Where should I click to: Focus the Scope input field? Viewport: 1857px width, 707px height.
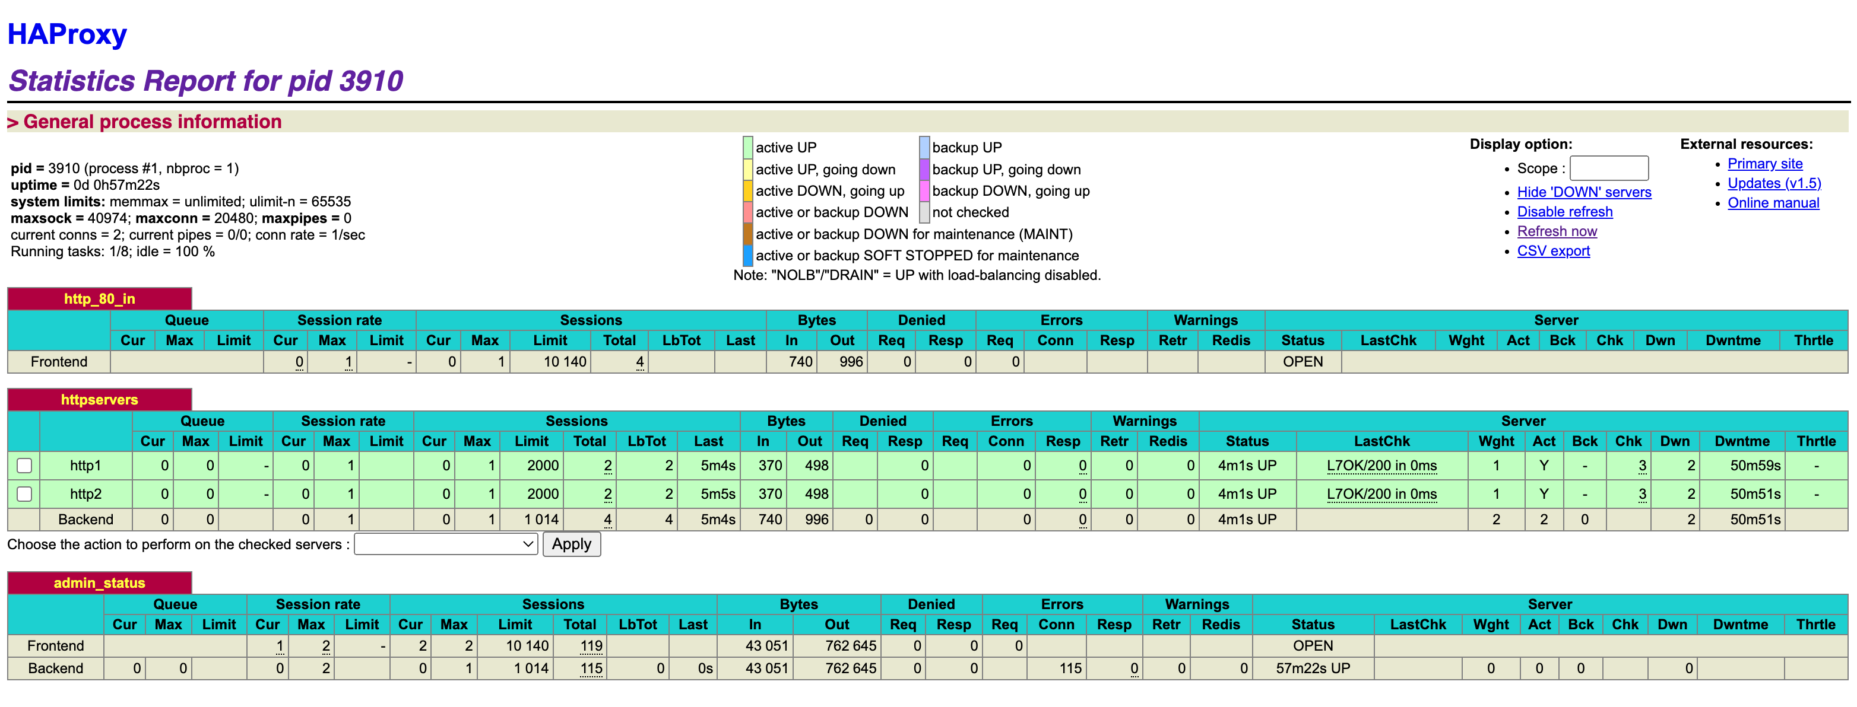point(1609,168)
